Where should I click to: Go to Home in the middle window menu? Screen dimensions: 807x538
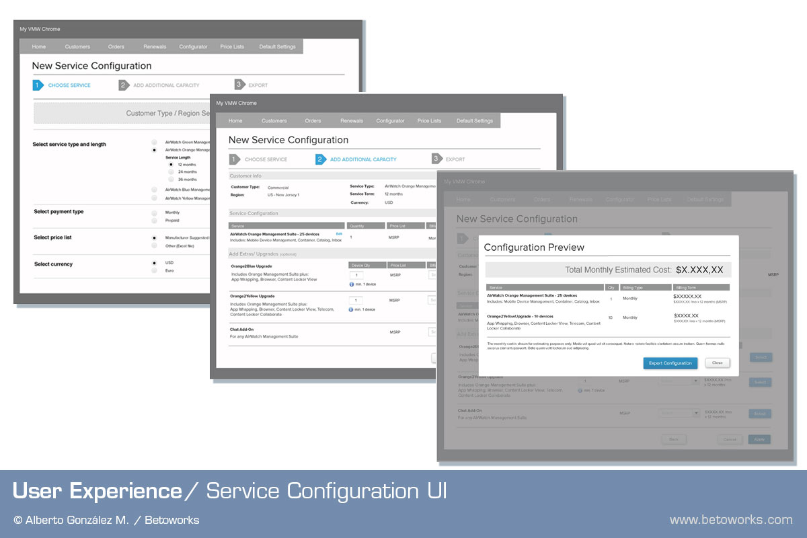tap(235, 121)
